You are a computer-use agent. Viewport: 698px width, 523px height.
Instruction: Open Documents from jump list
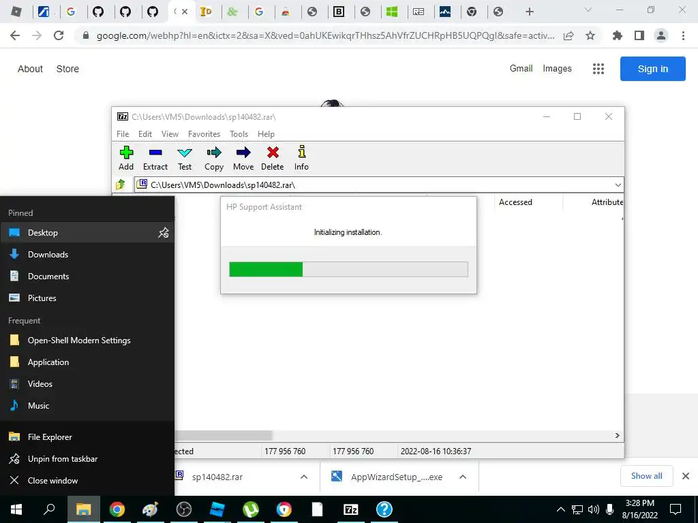(87, 276)
